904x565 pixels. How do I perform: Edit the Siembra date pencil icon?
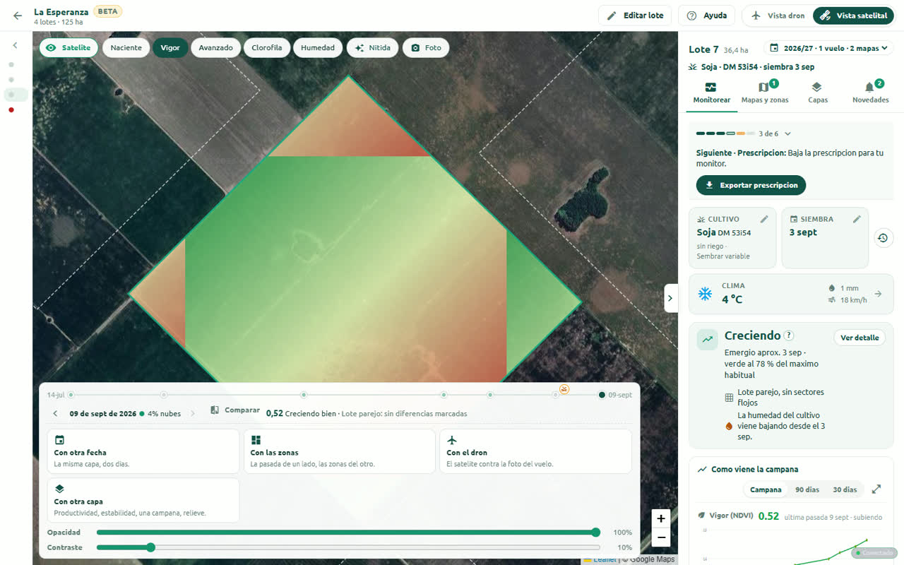pyautogui.click(x=857, y=219)
